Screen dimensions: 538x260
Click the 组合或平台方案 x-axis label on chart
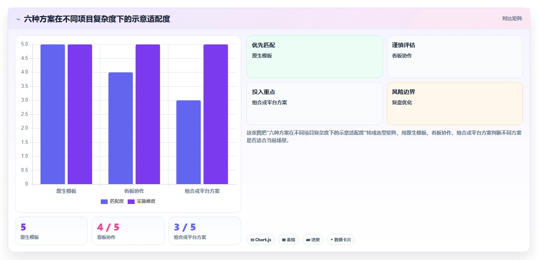(x=202, y=191)
